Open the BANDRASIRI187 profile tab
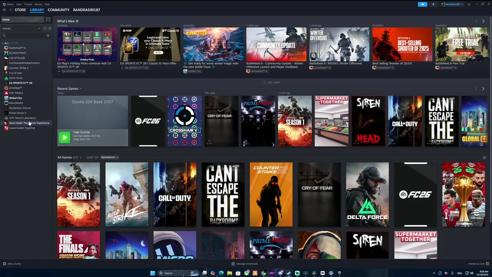The width and height of the screenshot is (492, 277). click(x=86, y=10)
